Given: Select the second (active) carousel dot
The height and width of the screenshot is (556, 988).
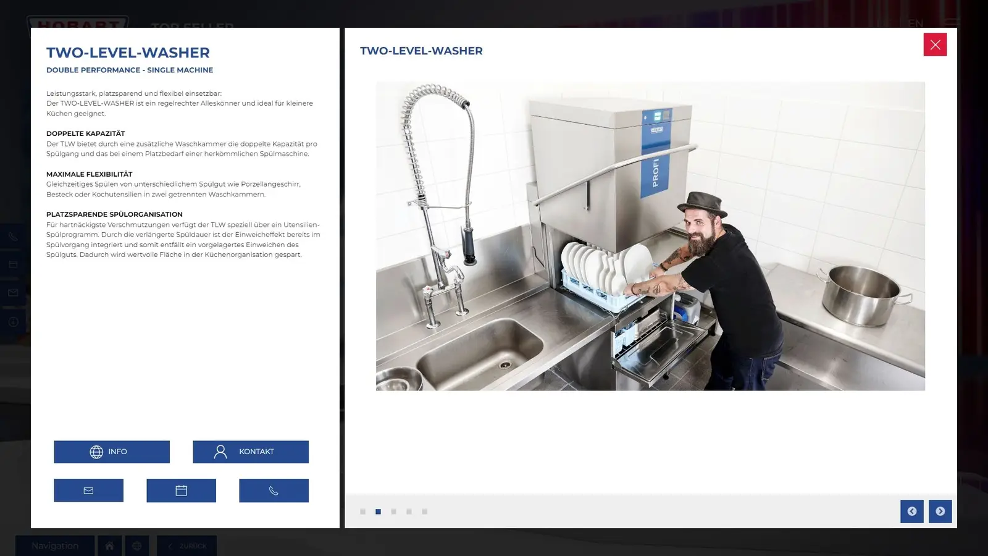Looking at the screenshot, I should click(378, 512).
